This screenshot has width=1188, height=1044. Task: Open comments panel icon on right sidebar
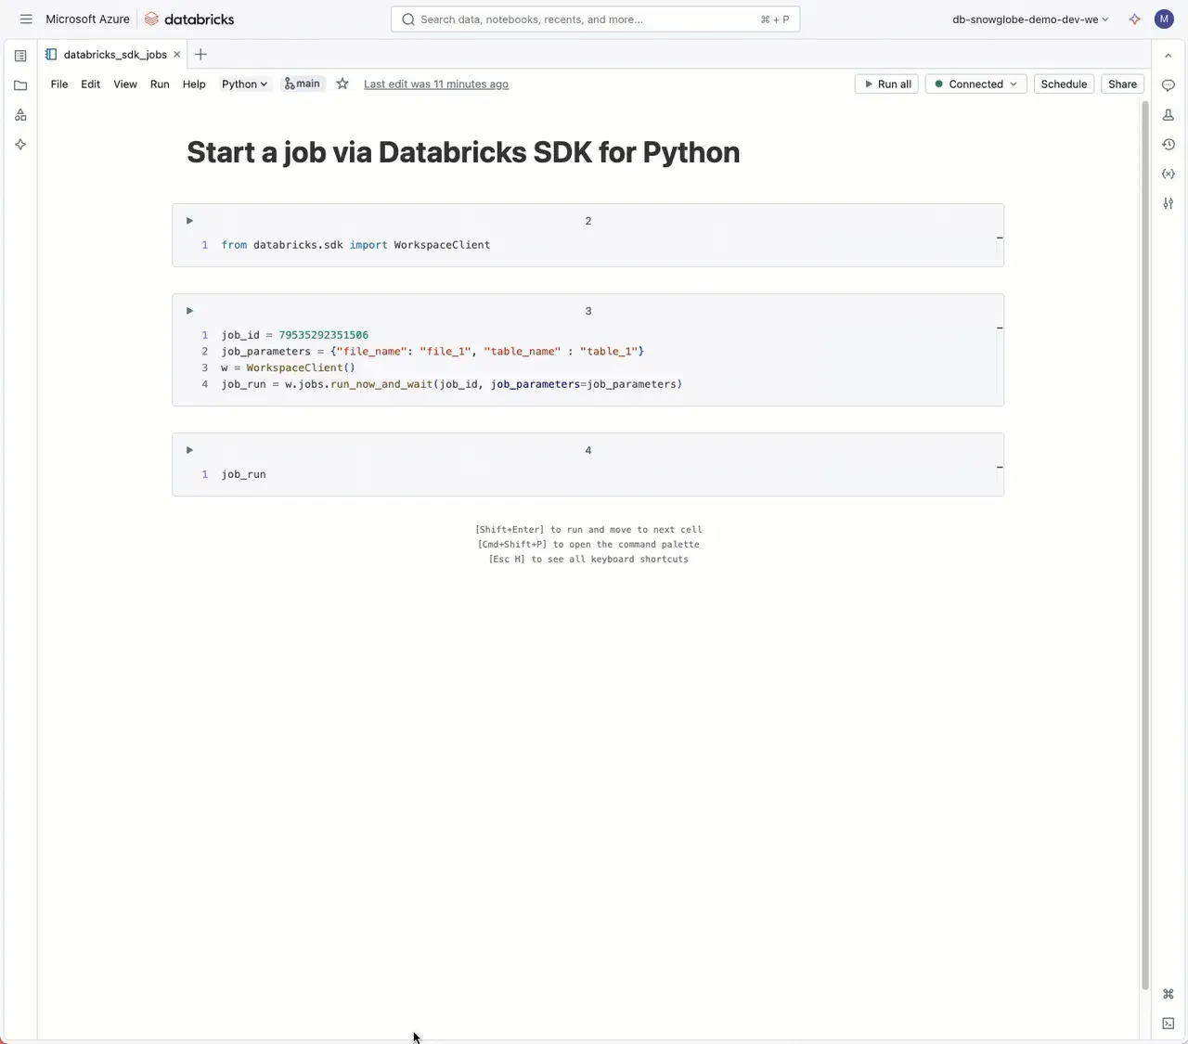tap(1169, 85)
